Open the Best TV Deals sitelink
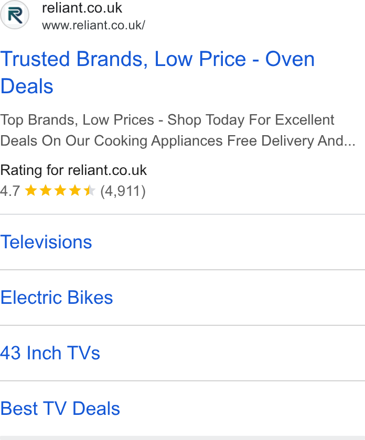 [x=60, y=408]
